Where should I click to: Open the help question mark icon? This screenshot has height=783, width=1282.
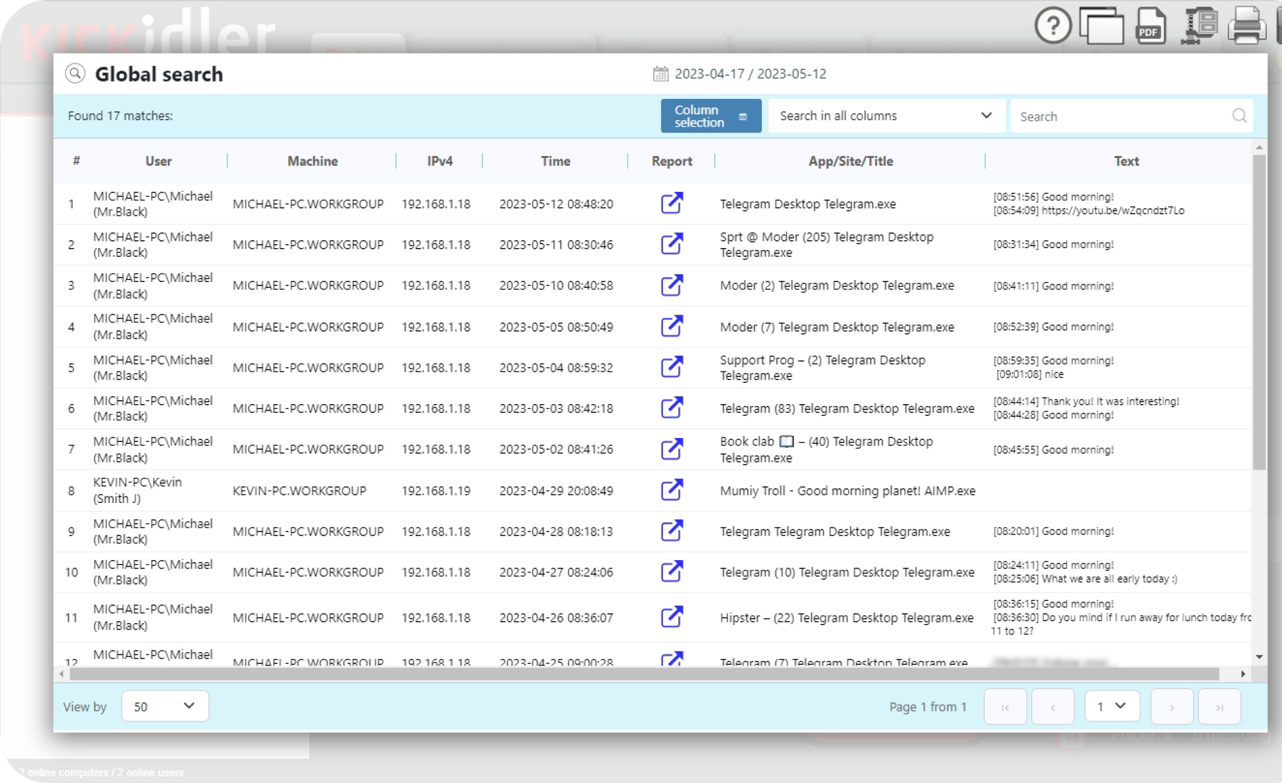tap(1052, 26)
